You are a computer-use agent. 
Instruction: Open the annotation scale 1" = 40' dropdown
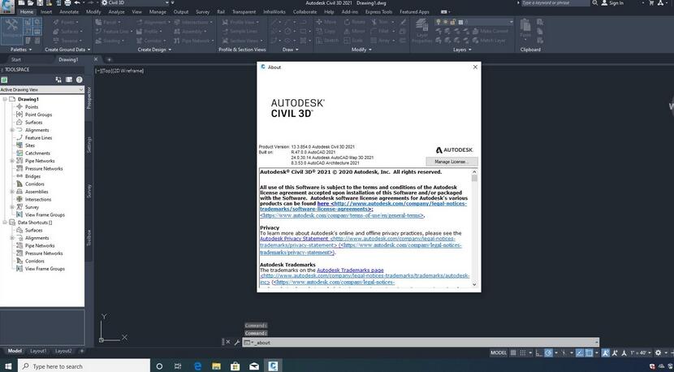(x=641, y=353)
